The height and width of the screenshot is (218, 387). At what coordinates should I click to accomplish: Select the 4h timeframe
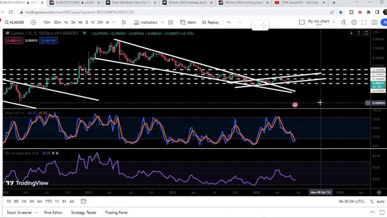click(x=80, y=22)
